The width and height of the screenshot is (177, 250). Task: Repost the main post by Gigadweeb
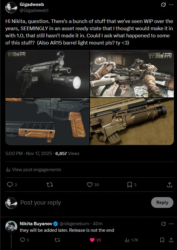pyautogui.click(x=50, y=185)
